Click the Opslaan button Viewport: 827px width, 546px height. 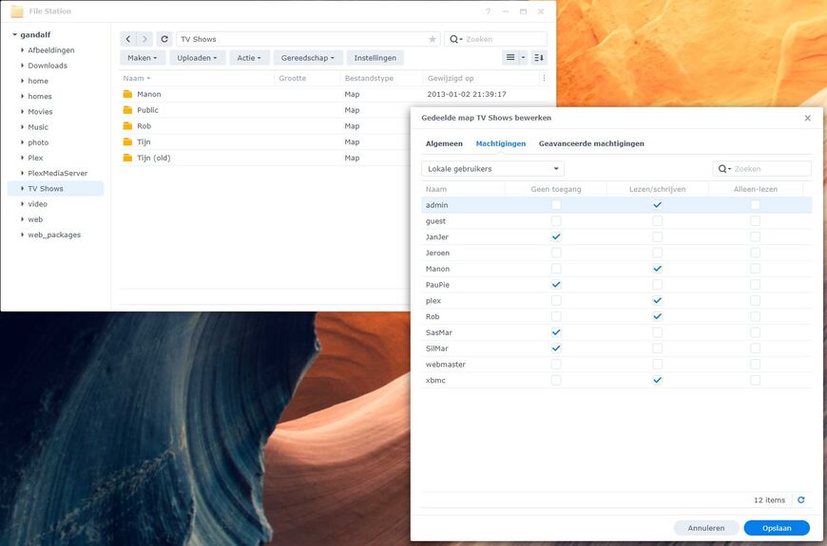(777, 528)
